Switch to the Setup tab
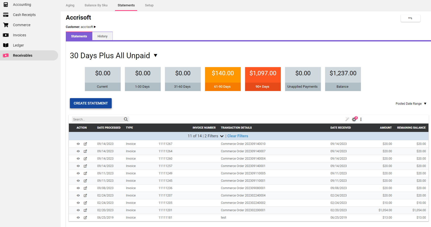431x227 pixels. coord(149,5)
